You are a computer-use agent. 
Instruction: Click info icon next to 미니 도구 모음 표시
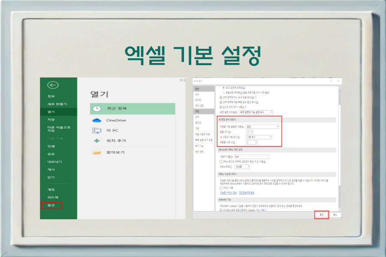(x=255, y=97)
